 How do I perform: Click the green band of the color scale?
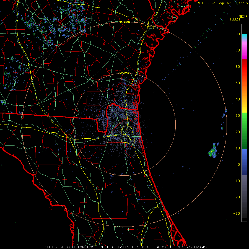(x=244, y=131)
